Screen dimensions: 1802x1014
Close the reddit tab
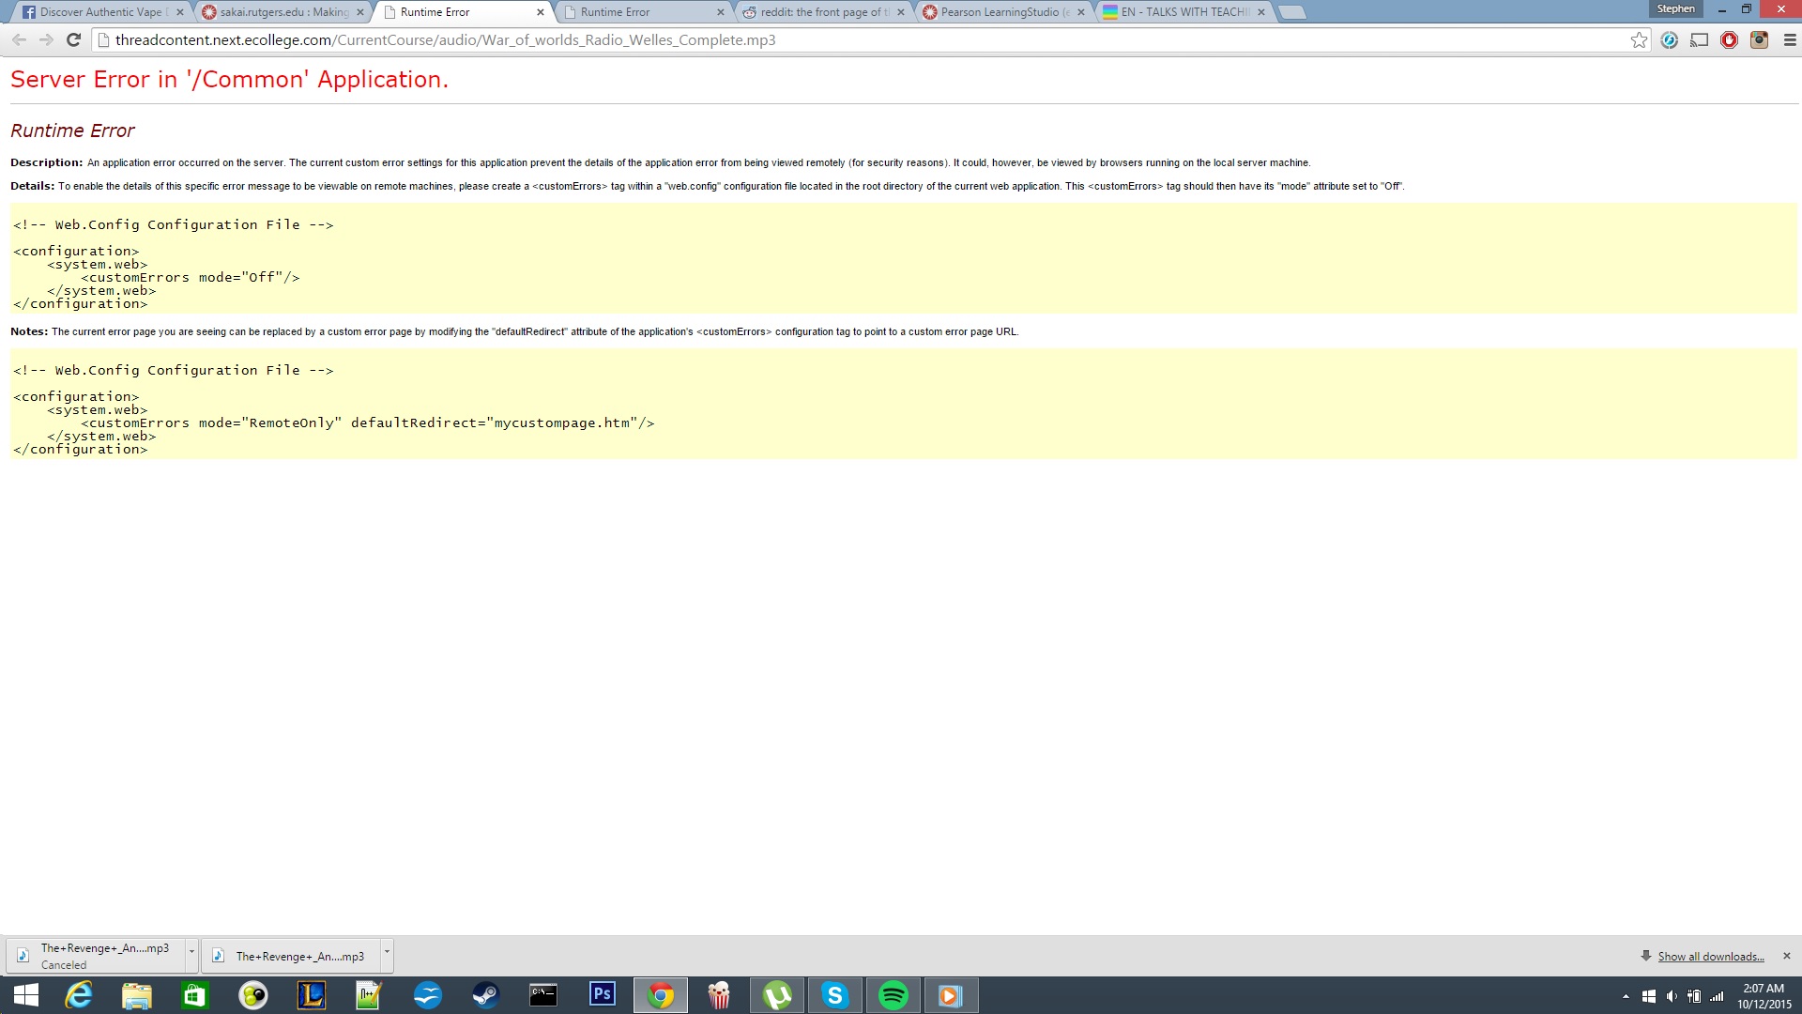[901, 12]
